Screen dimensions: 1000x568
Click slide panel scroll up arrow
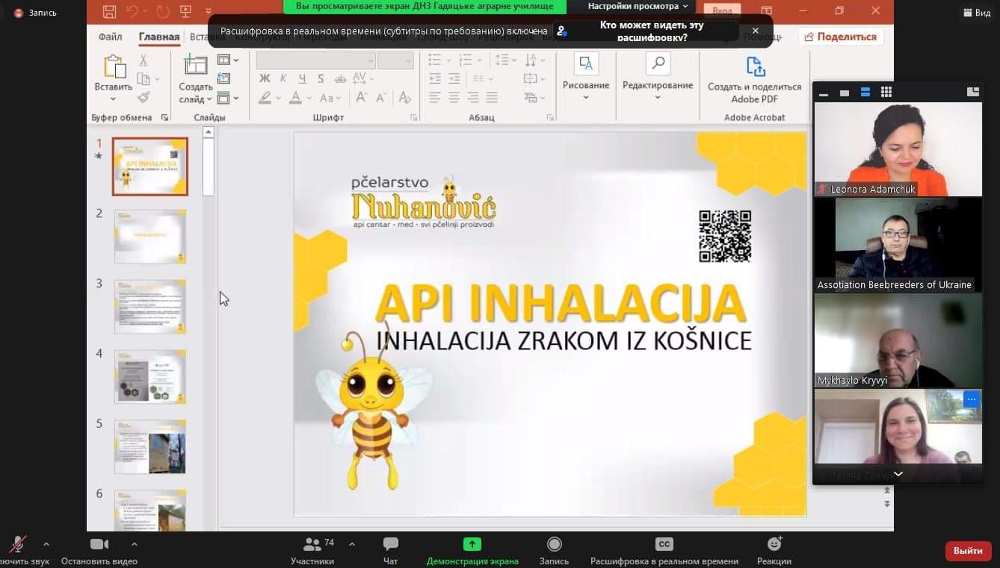point(209,132)
